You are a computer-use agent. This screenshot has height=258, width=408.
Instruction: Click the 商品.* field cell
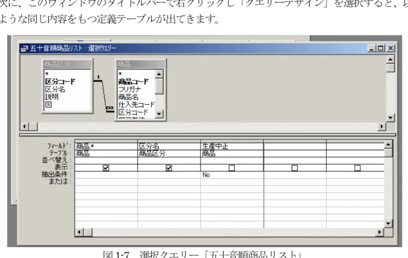(x=106, y=146)
